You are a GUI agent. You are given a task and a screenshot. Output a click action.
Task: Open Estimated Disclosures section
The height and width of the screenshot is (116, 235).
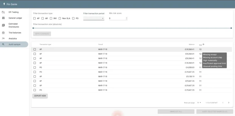coord(14,25)
